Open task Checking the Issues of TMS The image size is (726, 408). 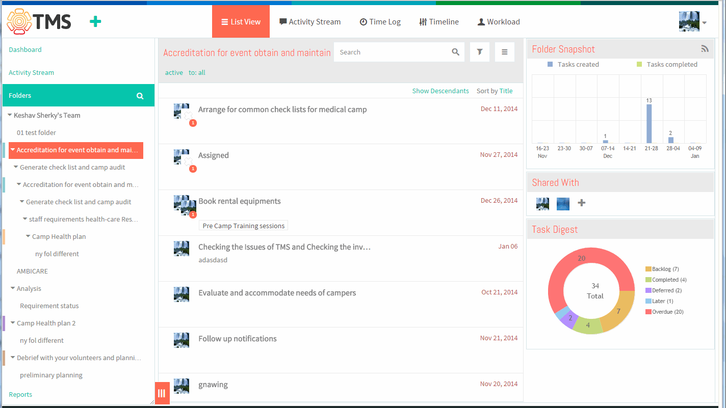pos(284,247)
